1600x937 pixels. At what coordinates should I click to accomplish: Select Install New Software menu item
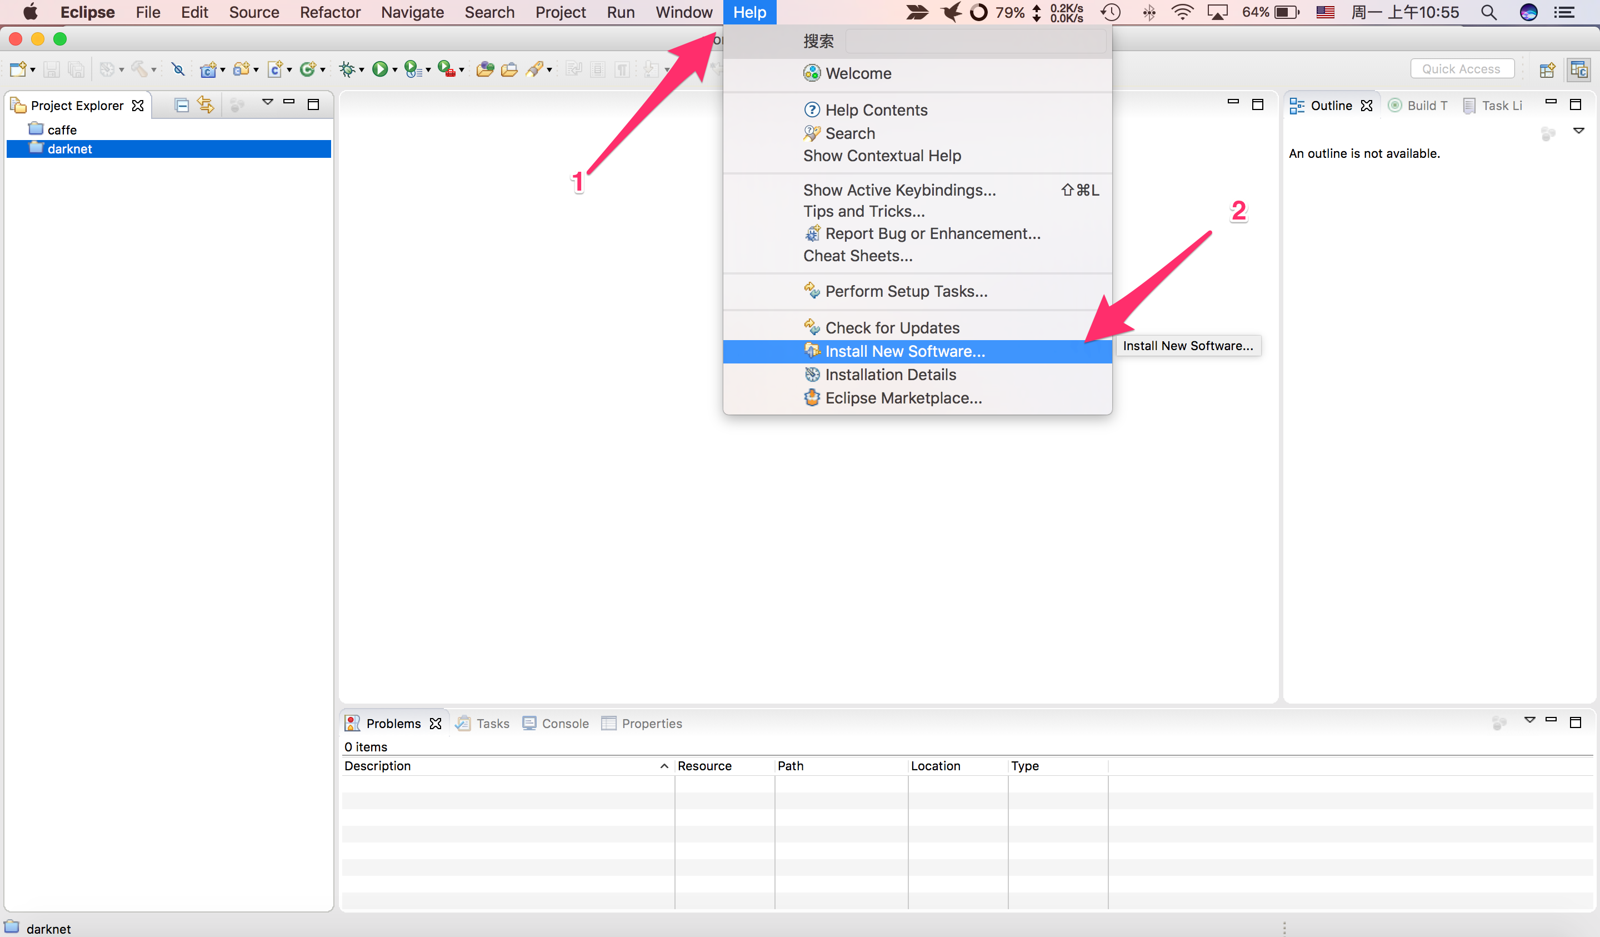pos(917,351)
